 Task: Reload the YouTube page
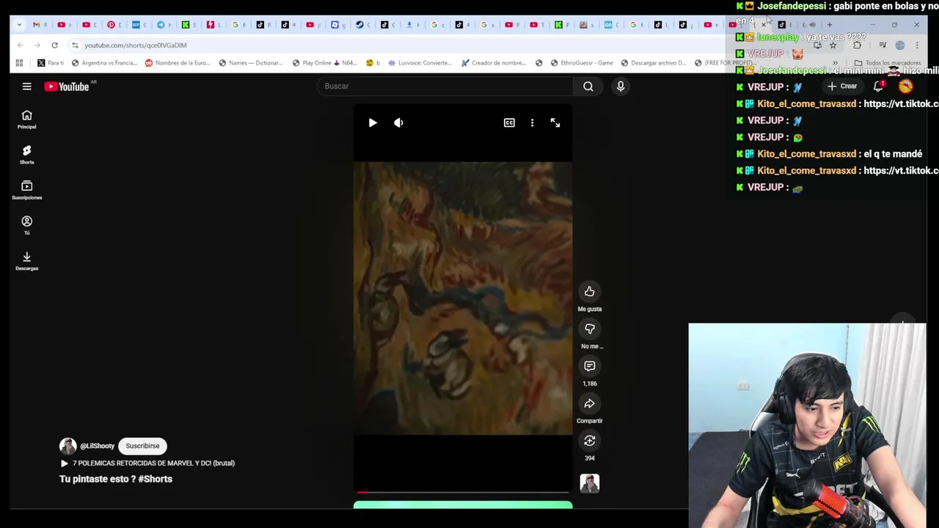(x=54, y=45)
